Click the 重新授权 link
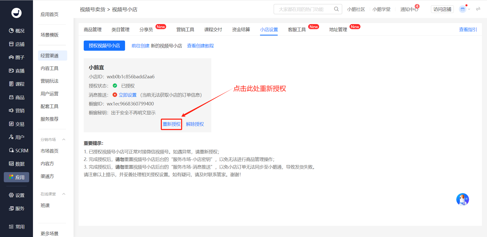The image size is (487, 237). pos(171,124)
